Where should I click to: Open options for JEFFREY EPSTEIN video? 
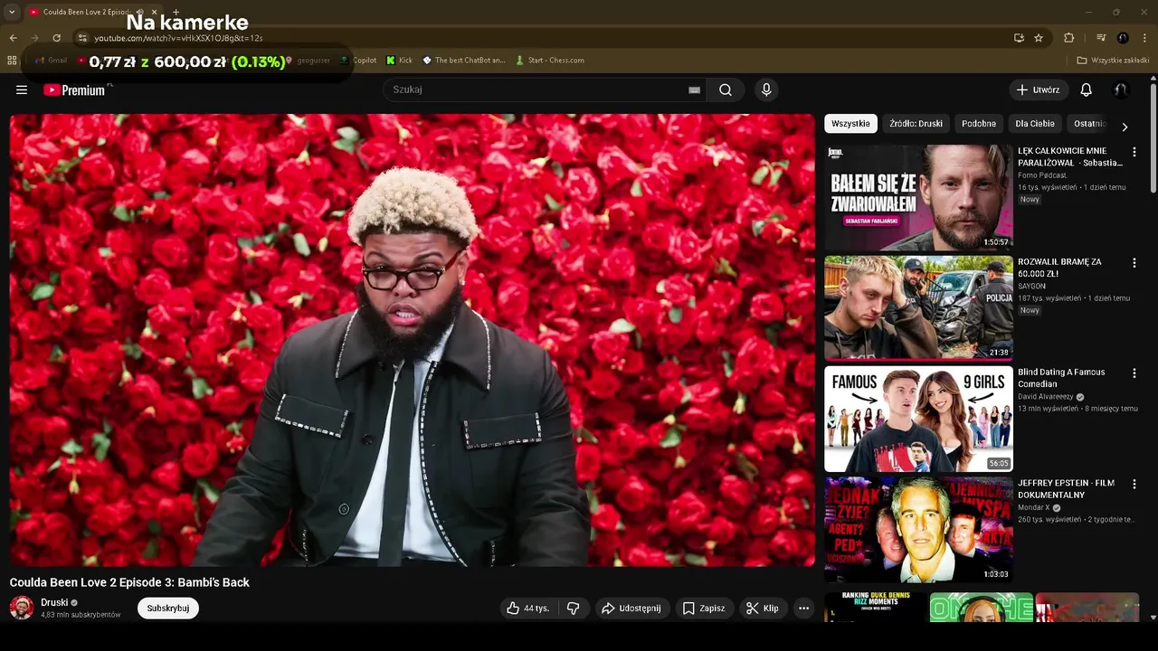(x=1134, y=484)
